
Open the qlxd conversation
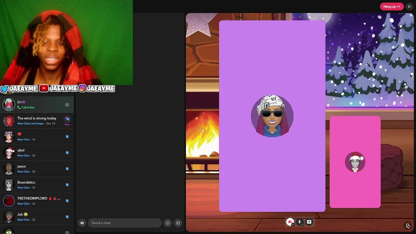(x=37, y=153)
